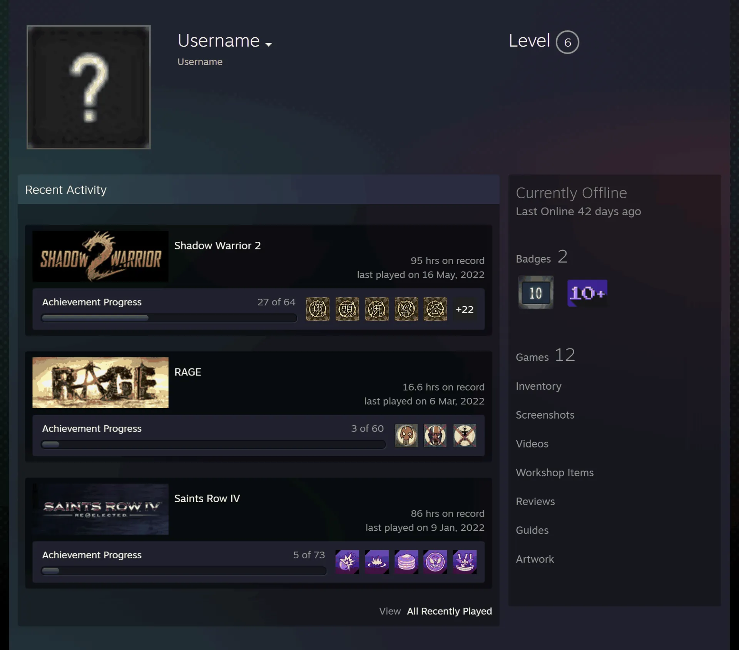Screen dimensions: 739x650
Task: Open the level 10 badge
Action: 536,293
